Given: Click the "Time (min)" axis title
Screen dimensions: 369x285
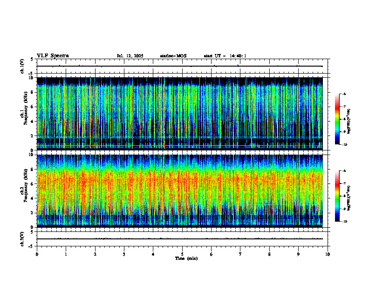Looking at the screenshot, I should pyautogui.click(x=186, y=258).
